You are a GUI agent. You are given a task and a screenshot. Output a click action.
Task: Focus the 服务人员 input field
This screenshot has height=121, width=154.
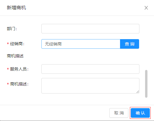pos(90,69)
